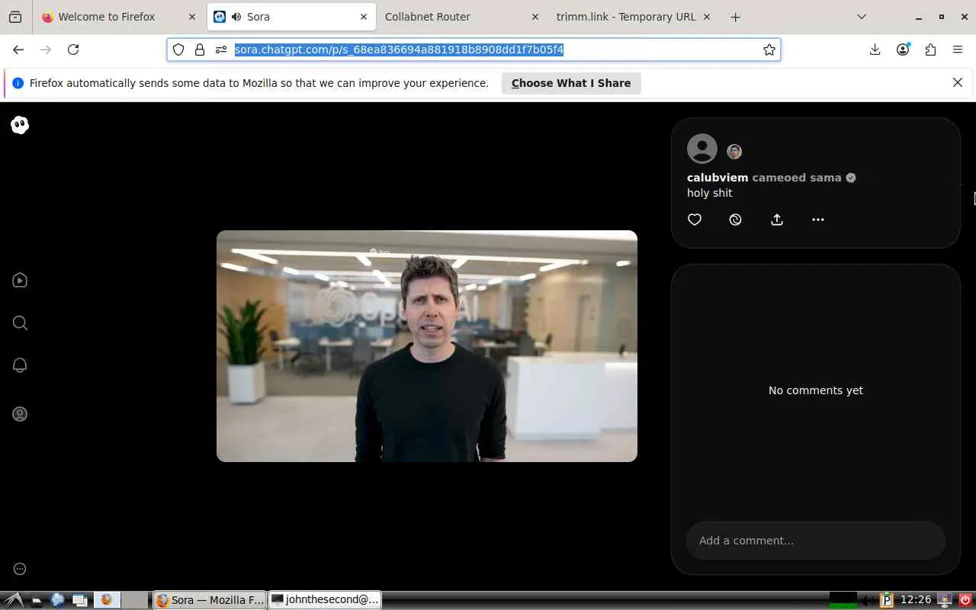Screen dimensions: 976x610
Task: Open search from the sidebar magnifier icon
Action: point(20,323)
